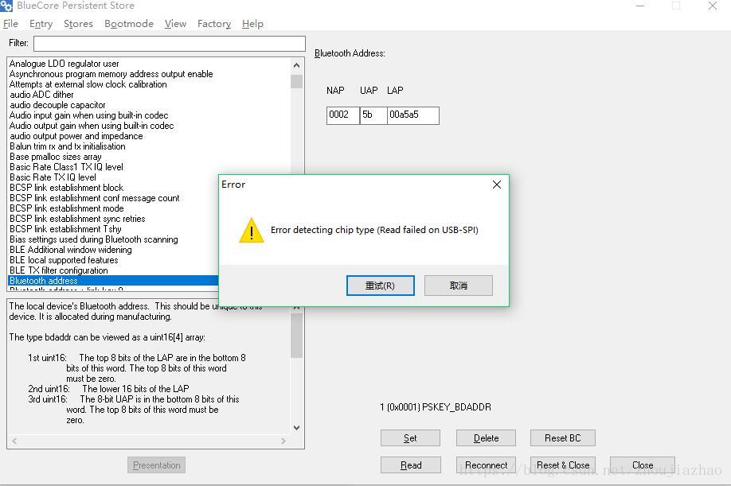Open the Entry menu
The height and width of the screenshot is (486, 731).
(x=41, y=24)
